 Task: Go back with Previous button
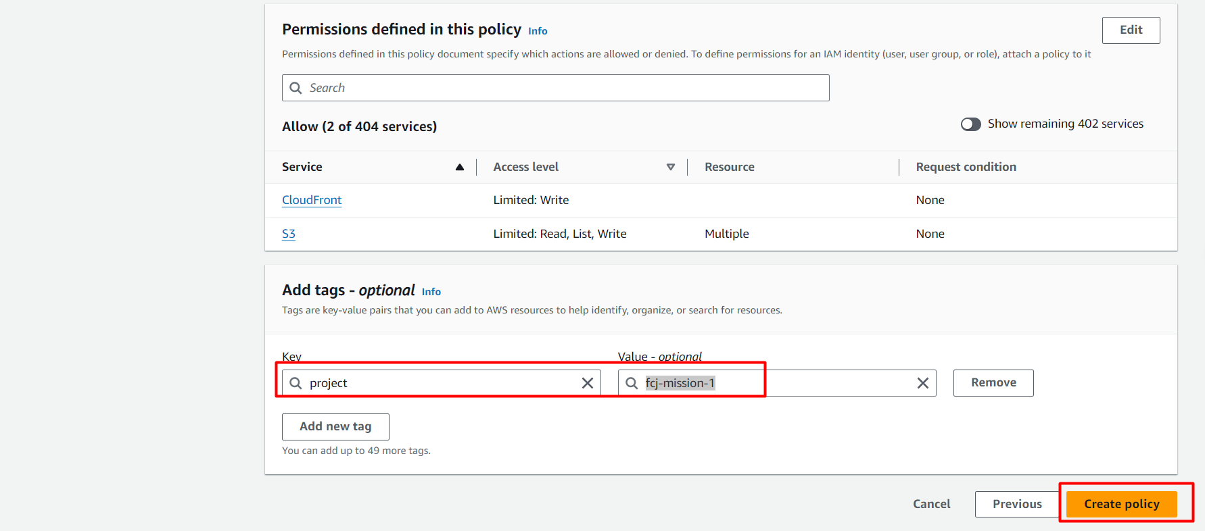point(1017,504)
